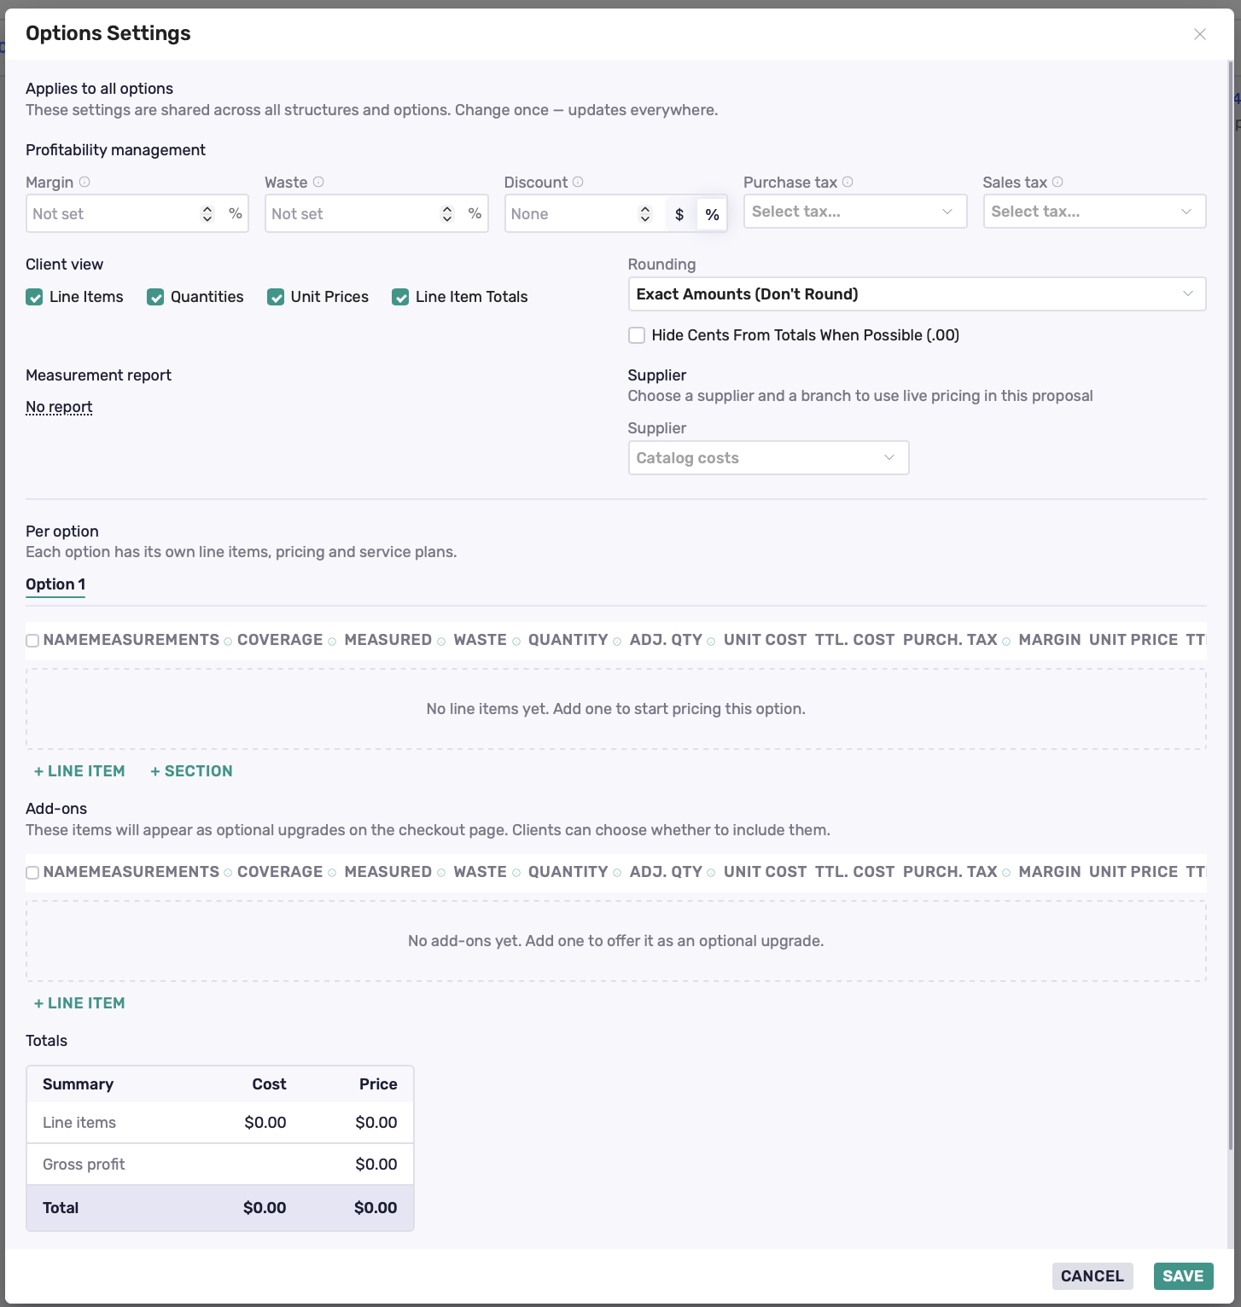This screenshot has height=1307, width=1241.
Task: Click the CANCEL button
Action: coord(1092,1276)
